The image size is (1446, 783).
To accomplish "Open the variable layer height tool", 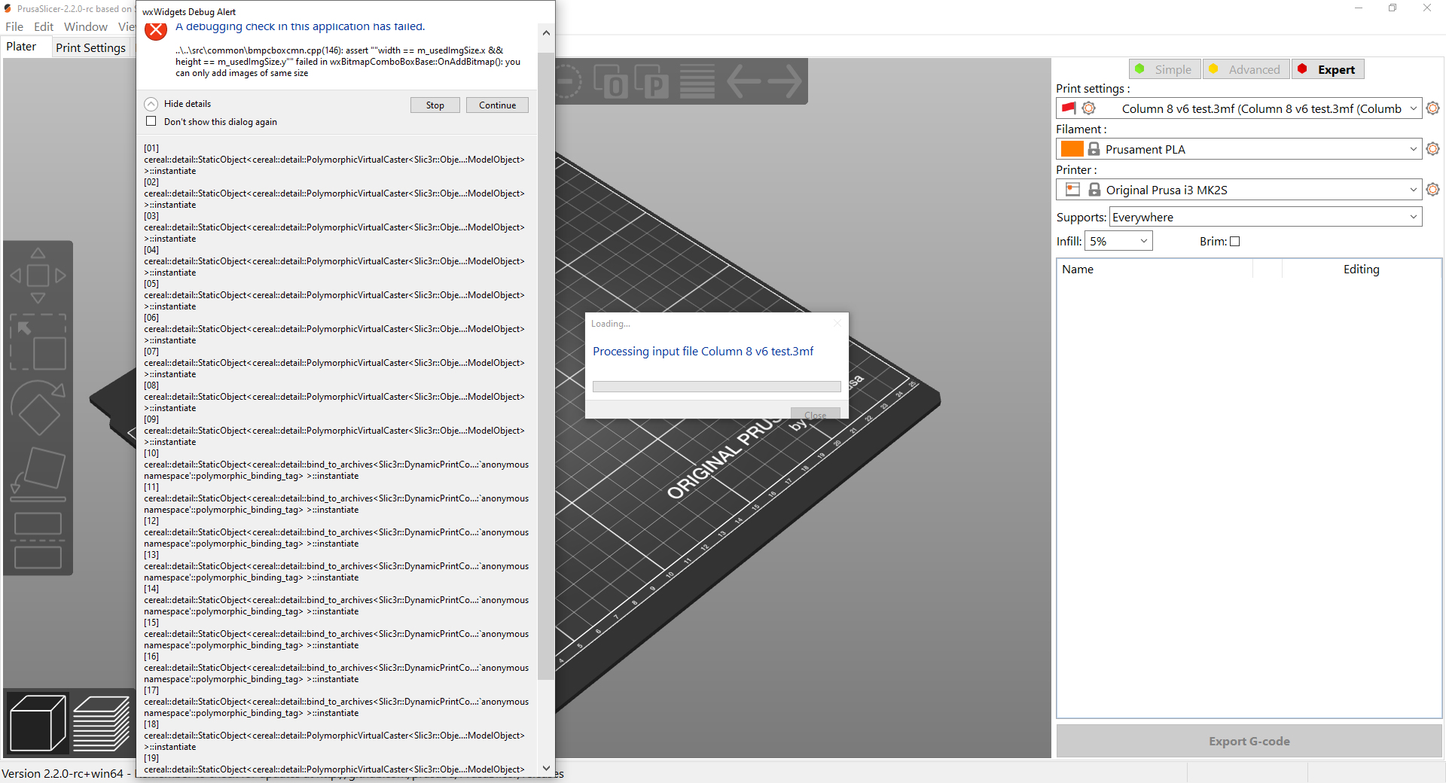I will tap(697, 81).
